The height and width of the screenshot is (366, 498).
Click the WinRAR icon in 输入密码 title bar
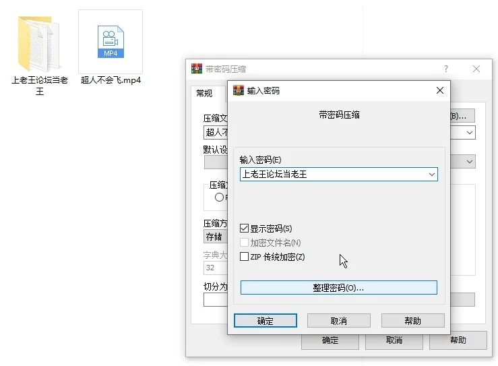pos(239,90)
